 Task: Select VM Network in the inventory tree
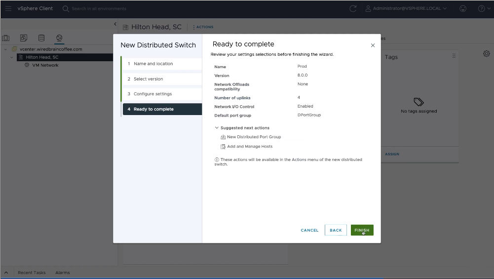tap(45, 65)
